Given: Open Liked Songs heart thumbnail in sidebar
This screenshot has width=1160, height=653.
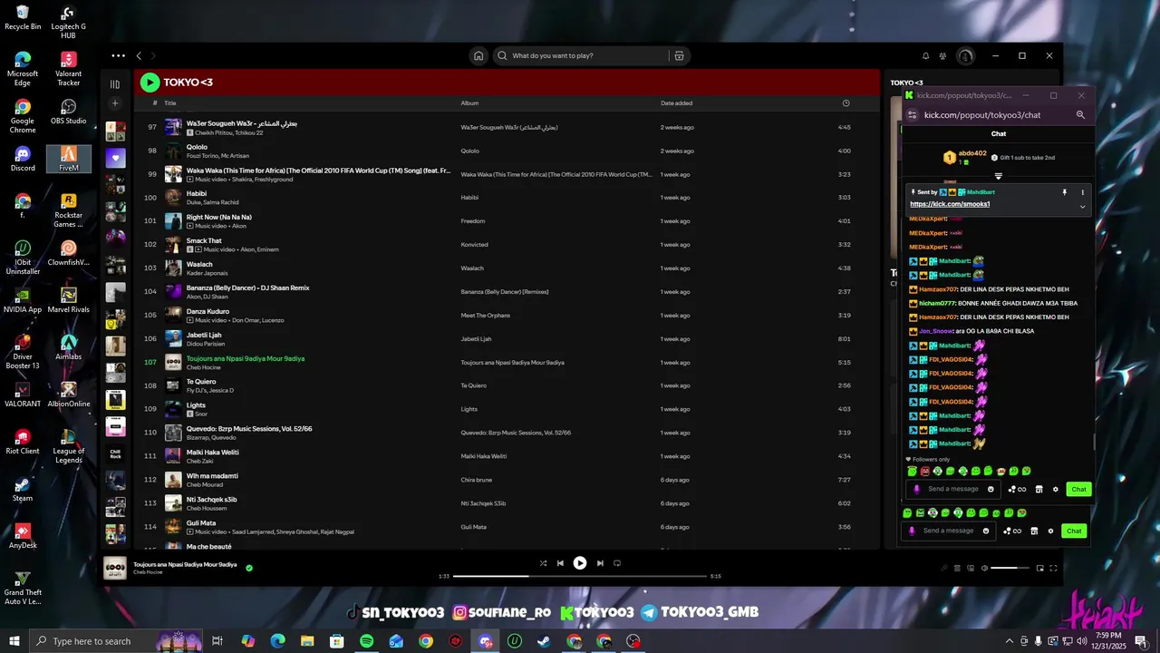Looking at the screenshot, I should (x=115, y=158).
